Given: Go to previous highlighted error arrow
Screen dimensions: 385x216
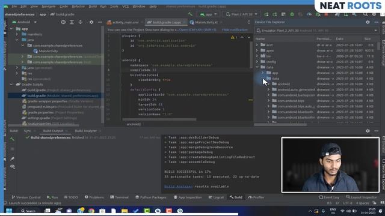Looking at the screenshot, I should click(x=242, y=37).
